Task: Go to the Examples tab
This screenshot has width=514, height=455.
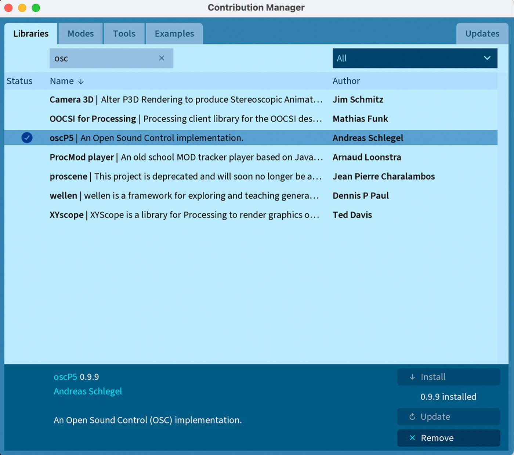Action: click(x=174, y=34)
